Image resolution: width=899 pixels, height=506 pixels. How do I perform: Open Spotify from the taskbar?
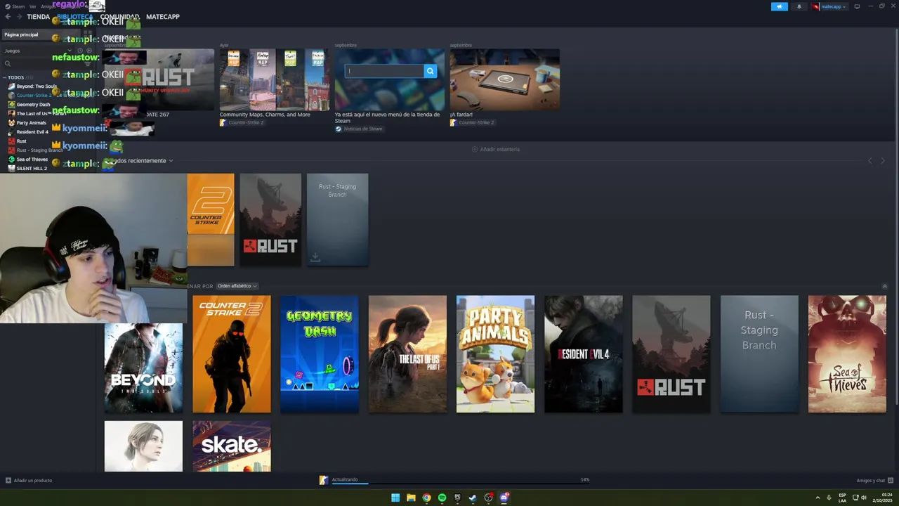(442, 498)
